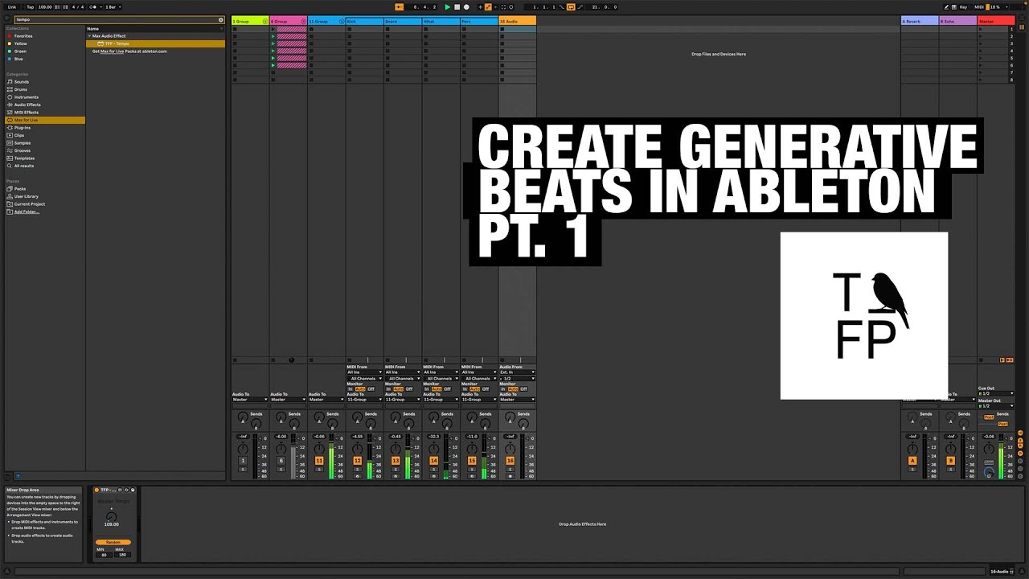
Task: Open the Sounds category
Action: 21,82
